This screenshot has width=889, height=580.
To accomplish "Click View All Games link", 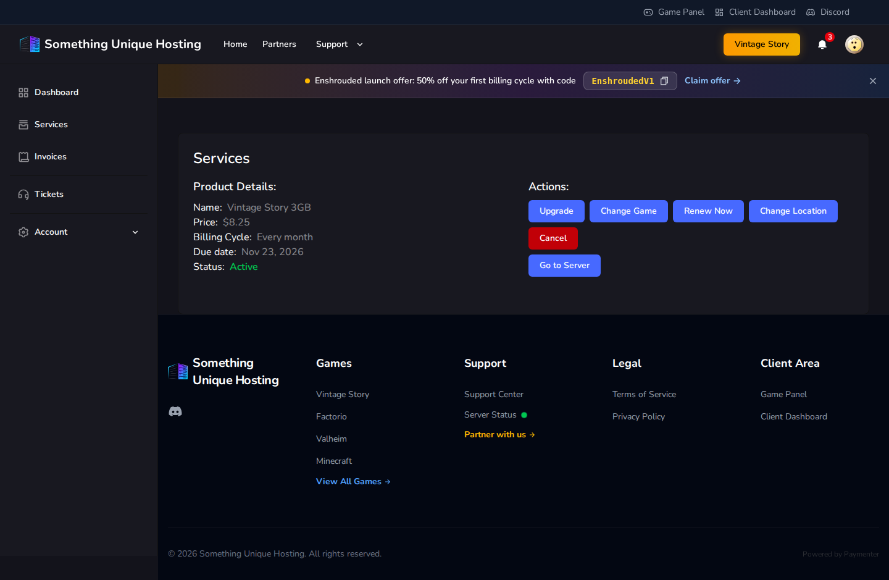I will (x=353, y=482).
